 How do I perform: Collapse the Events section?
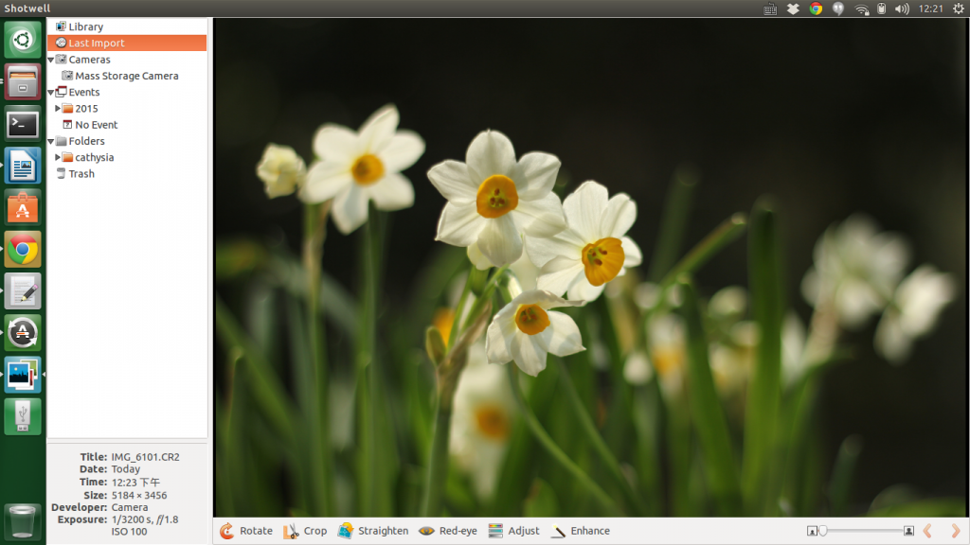pyautogui.click(x=51, y=93)
